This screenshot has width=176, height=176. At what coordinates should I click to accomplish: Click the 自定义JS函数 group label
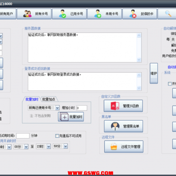coord(111,97)
